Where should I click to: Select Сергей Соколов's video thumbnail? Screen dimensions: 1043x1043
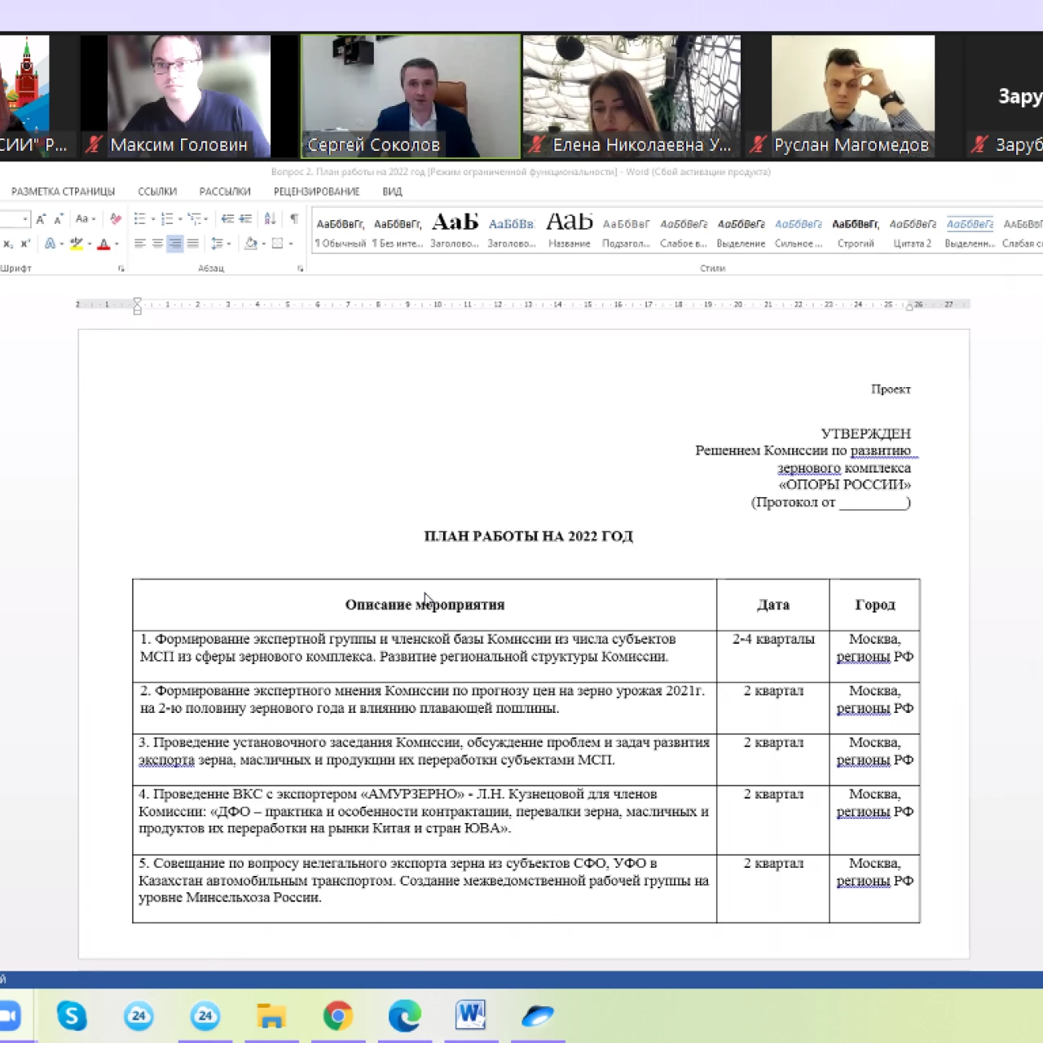(411, 95)
